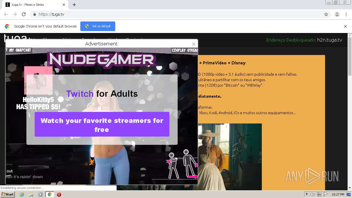Open the network status tray icon
Screen dimensions: 352x198
pos(319,194)
